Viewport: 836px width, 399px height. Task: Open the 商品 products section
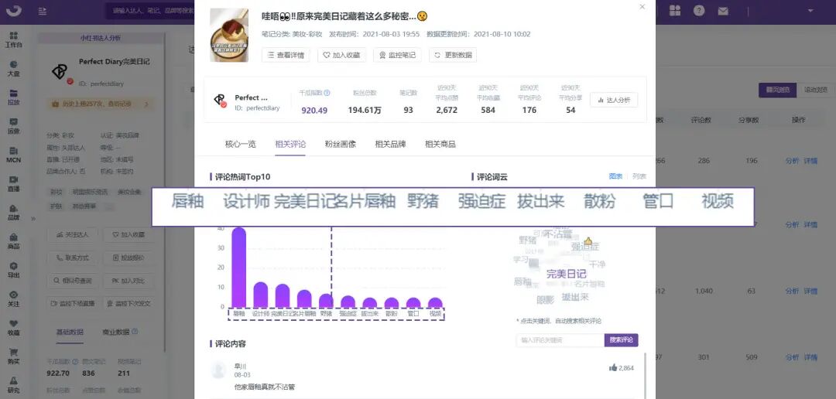point(13,241)
